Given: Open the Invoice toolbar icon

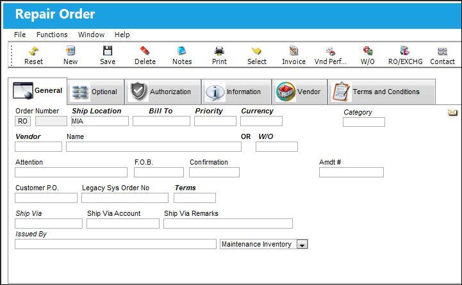Looking at the screenshot, I should pos(293,51).
